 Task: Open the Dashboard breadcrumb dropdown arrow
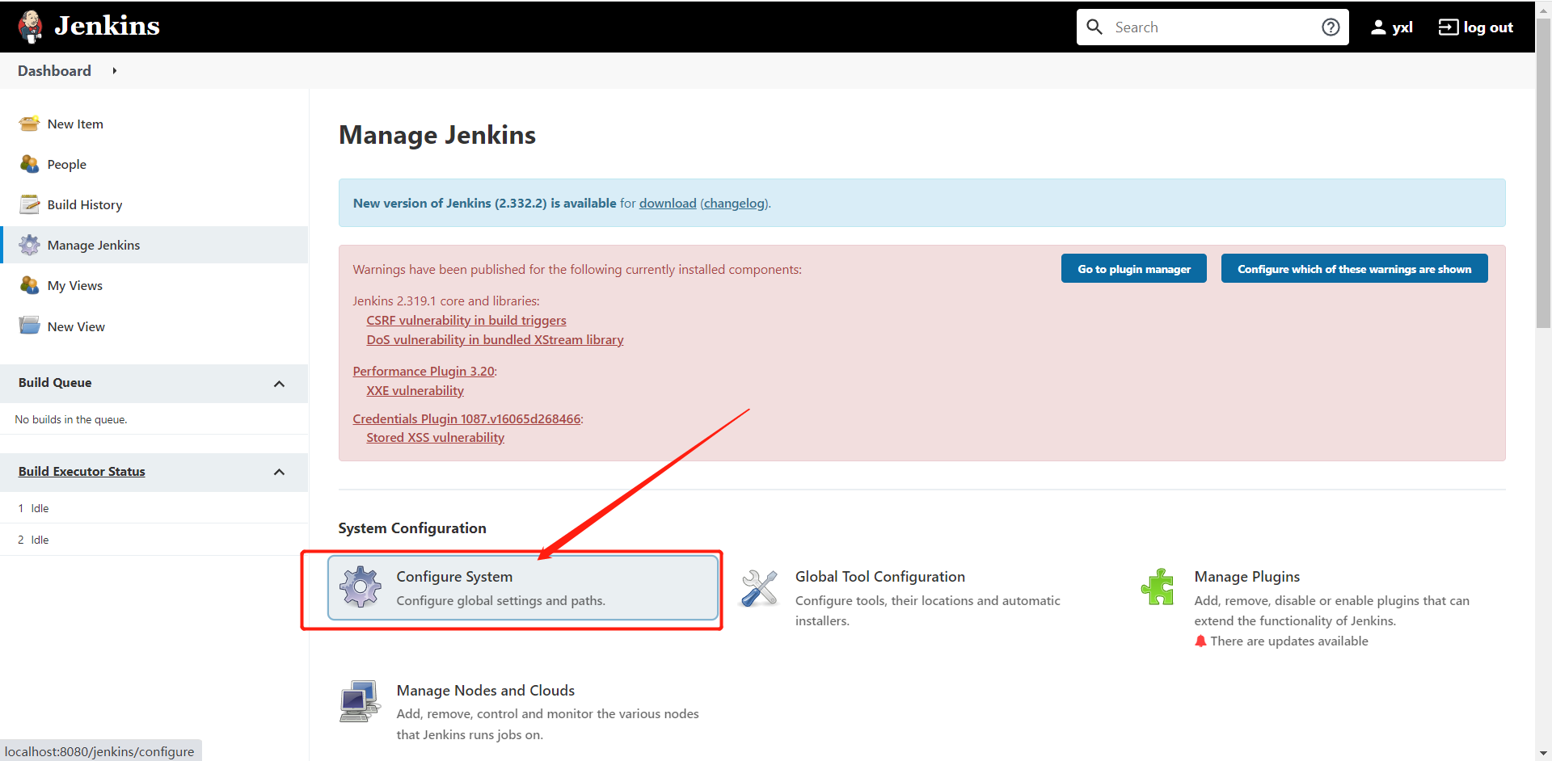click(x=115, y=71)
